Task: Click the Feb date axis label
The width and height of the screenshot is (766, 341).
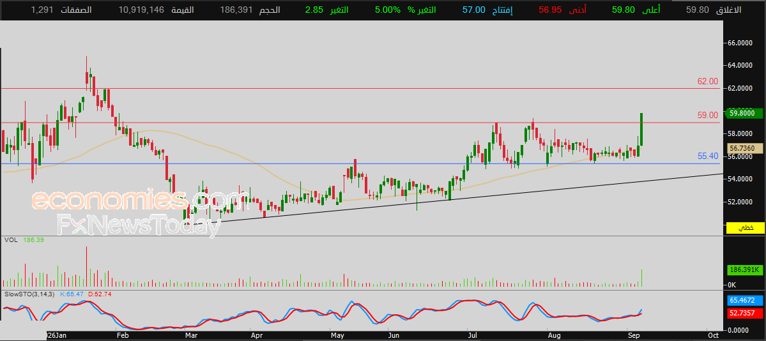Action: [122, 336]
